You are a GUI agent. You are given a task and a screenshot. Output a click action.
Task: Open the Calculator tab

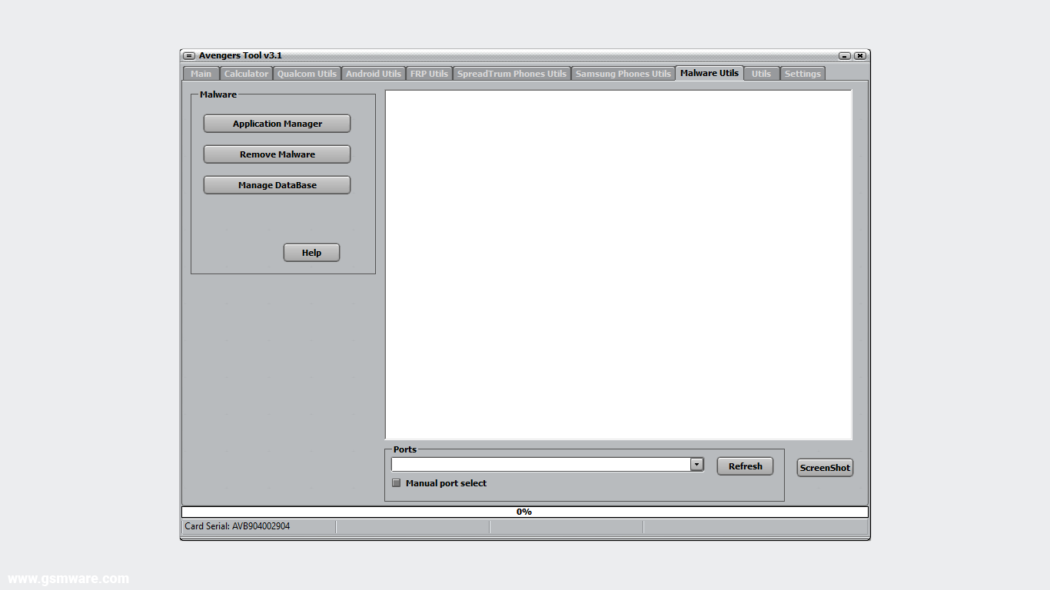pyautogui.click(x=246, y=73)
